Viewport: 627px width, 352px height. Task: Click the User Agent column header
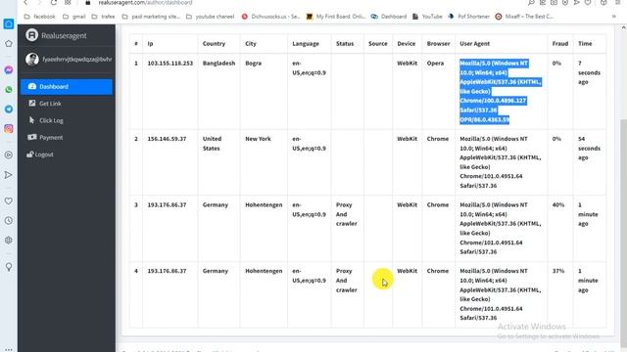(x=474, y=43)
